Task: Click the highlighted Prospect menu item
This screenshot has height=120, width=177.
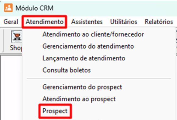Action: click(x=55, y=111)
